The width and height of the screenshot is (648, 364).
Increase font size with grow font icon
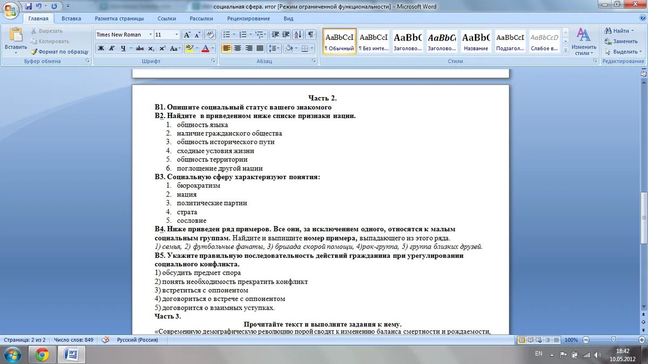[187, 35]
